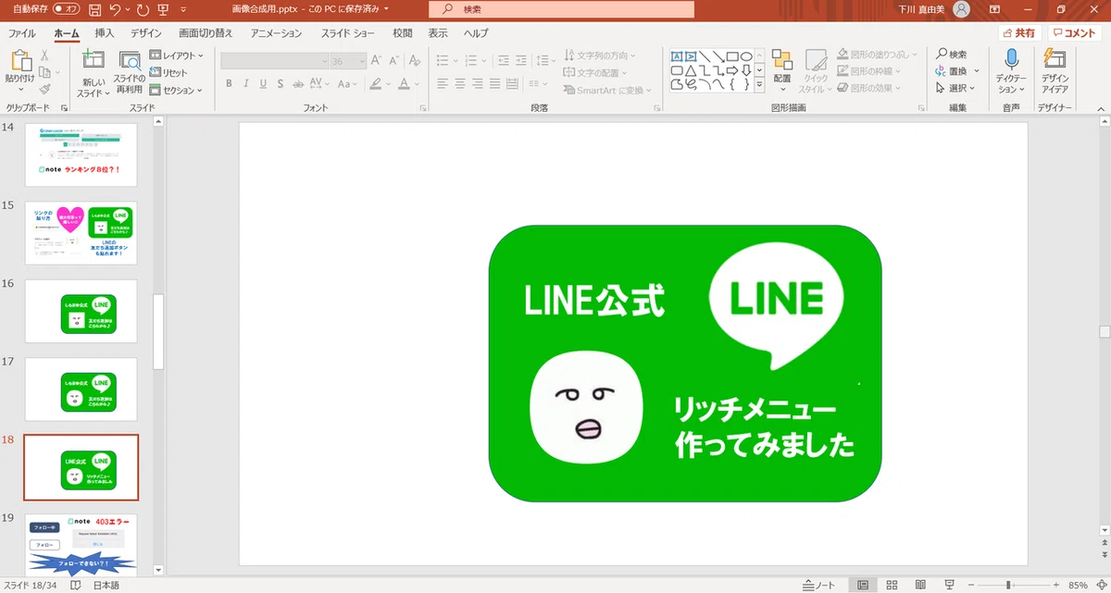This screenshot has height=593, width=1111.
Task: Open the ヘルプ tab
Action: click(476, 33)
